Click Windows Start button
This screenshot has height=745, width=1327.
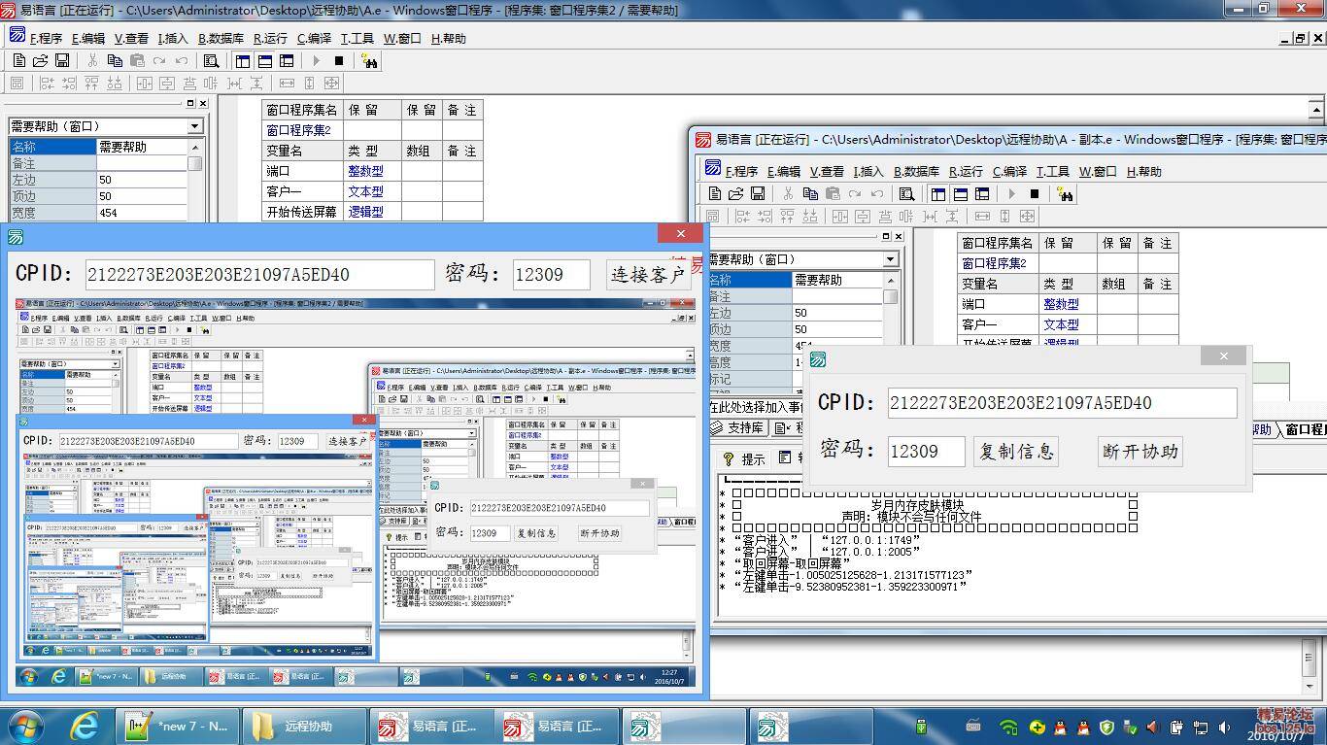coord(24,726)
